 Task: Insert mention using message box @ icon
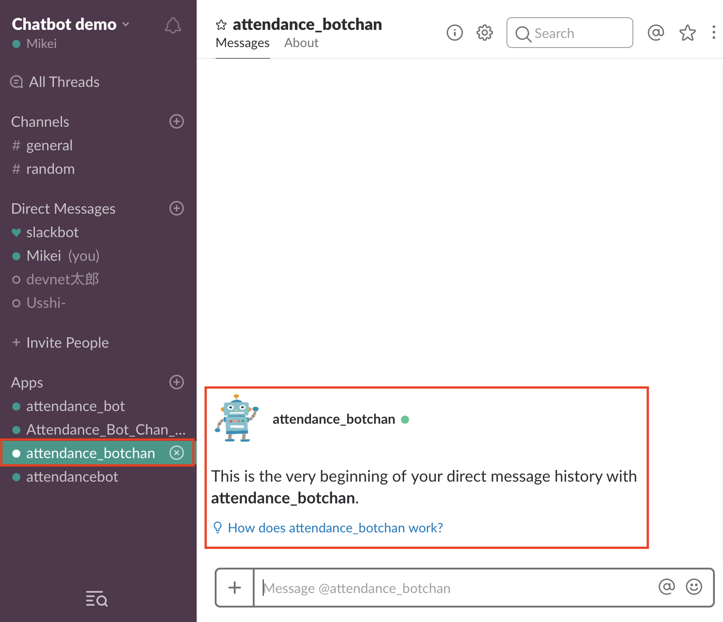[666, 587]
